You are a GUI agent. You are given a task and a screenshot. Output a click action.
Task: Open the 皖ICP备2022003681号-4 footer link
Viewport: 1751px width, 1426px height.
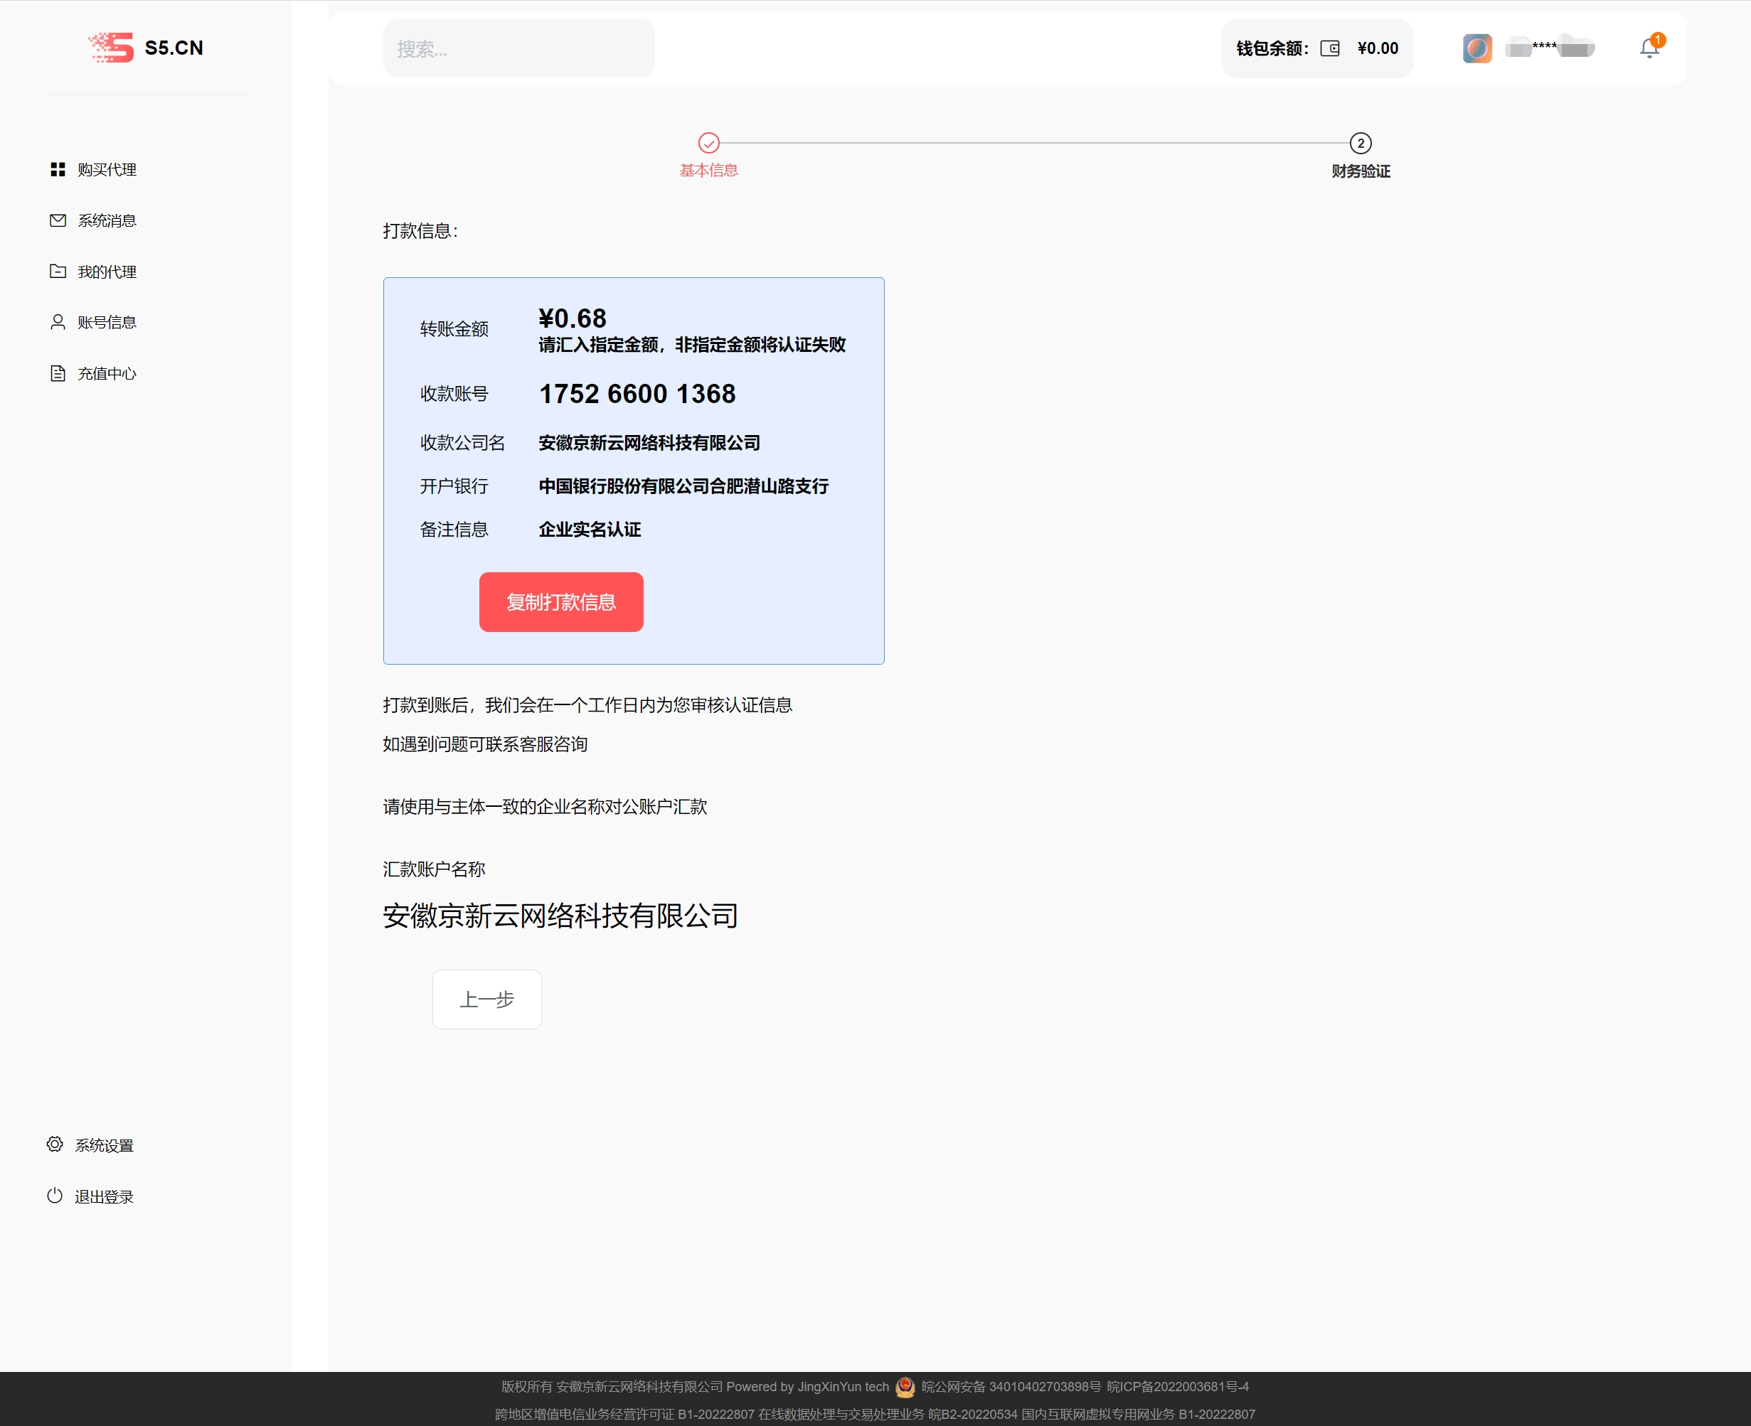point(1176,1387)
